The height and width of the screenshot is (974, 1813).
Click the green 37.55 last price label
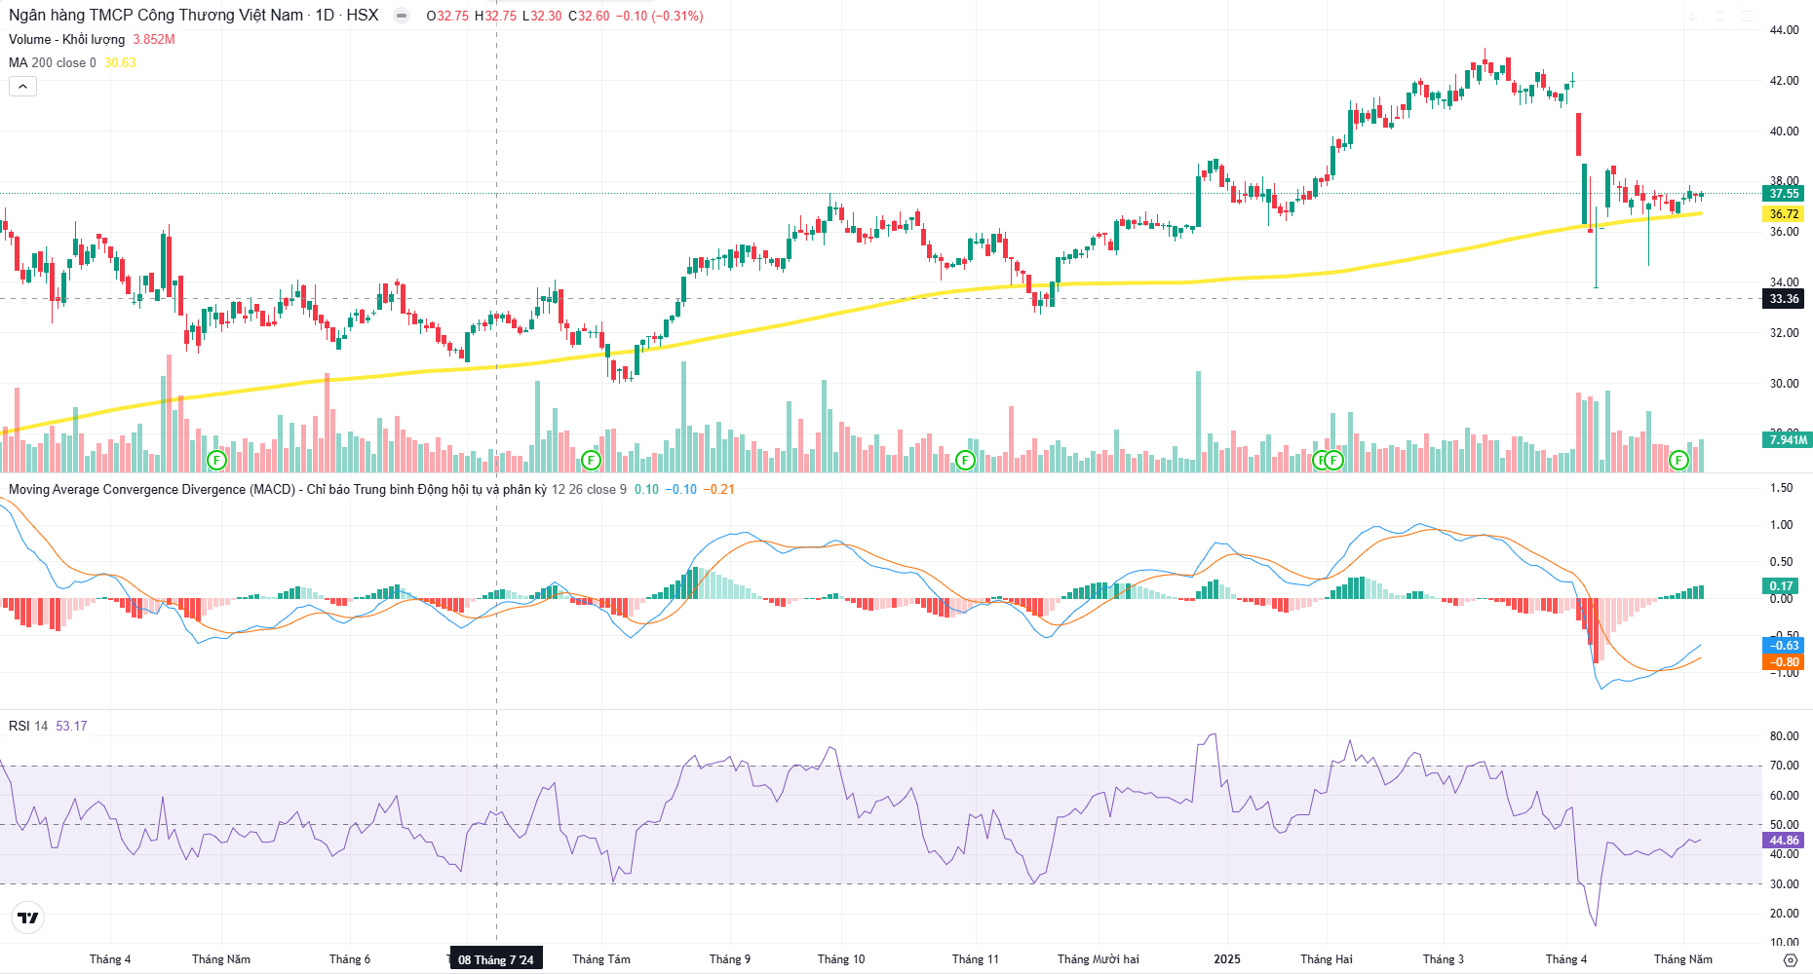1784,193
